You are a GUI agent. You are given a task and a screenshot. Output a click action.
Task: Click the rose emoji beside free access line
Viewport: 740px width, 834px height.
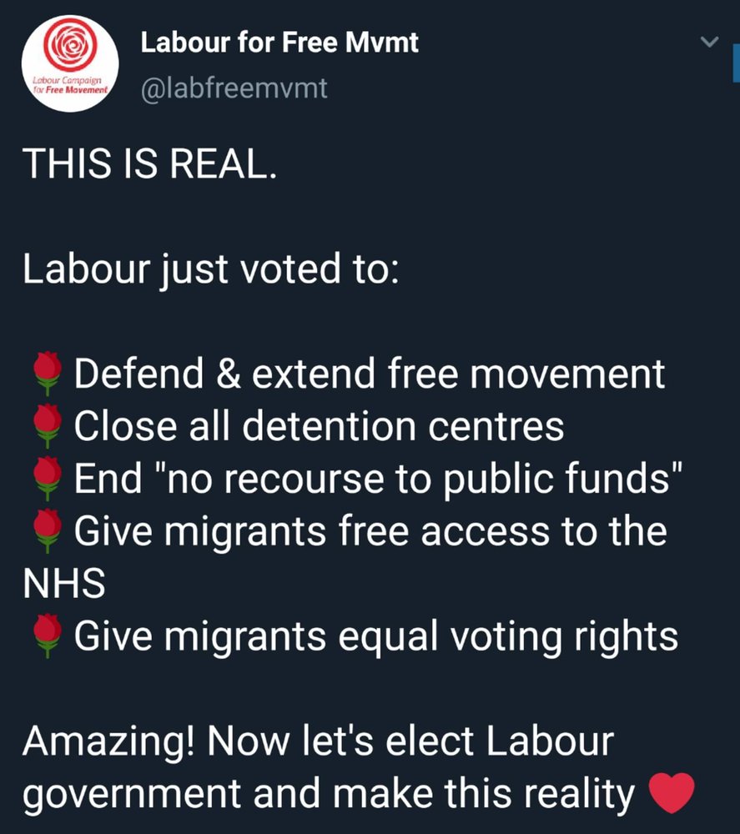[48, 530]
